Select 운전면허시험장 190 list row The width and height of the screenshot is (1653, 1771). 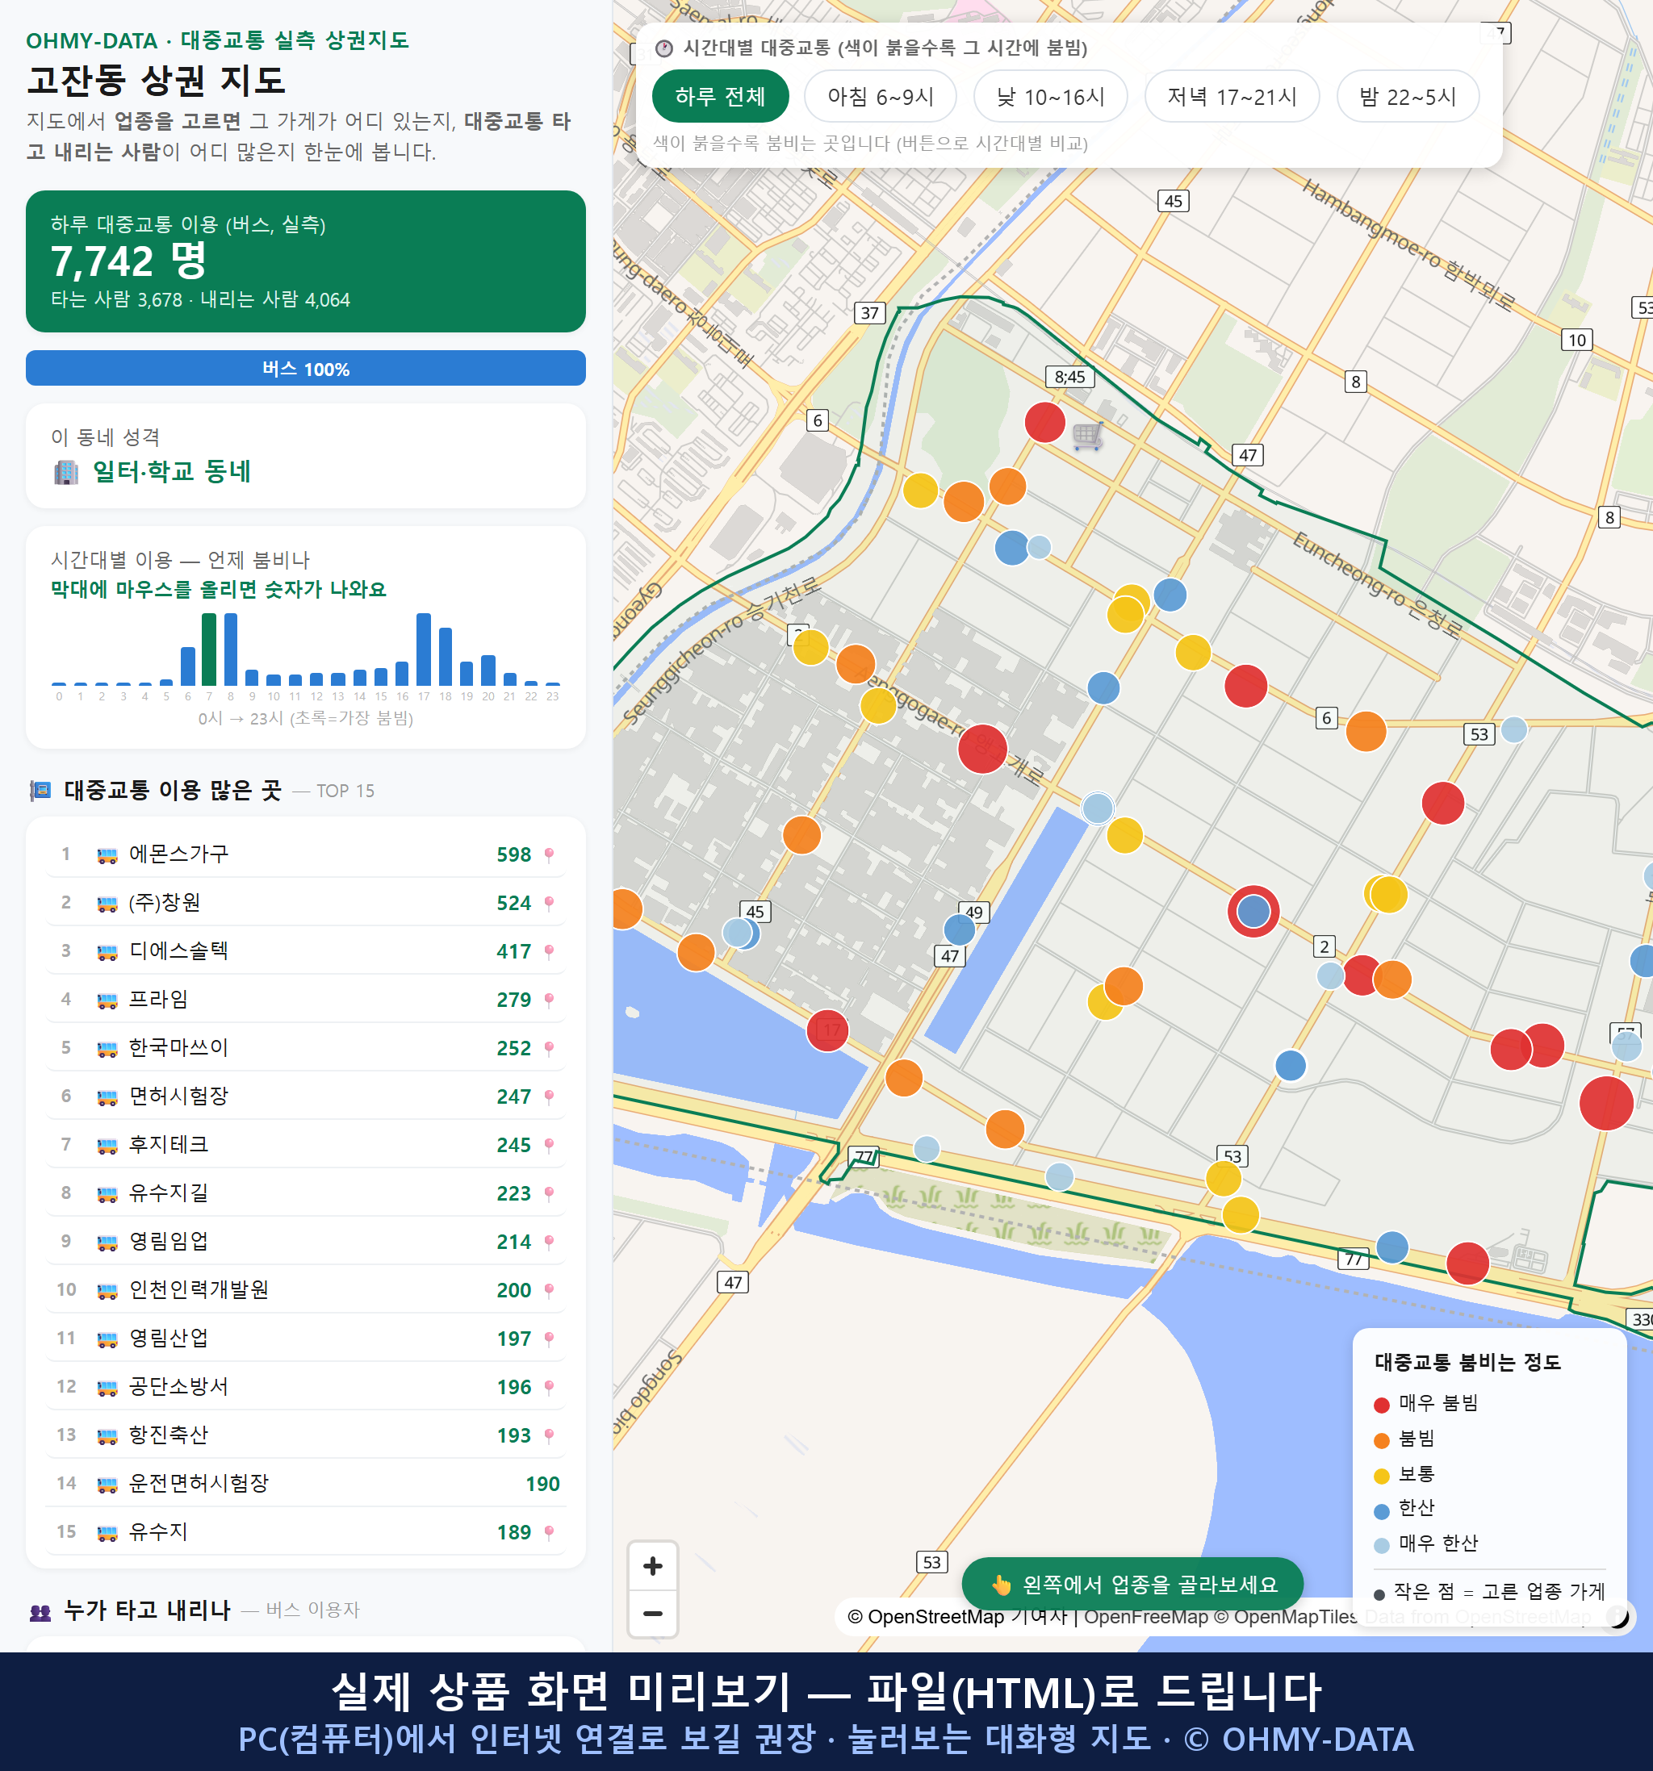coord(306,1484)
